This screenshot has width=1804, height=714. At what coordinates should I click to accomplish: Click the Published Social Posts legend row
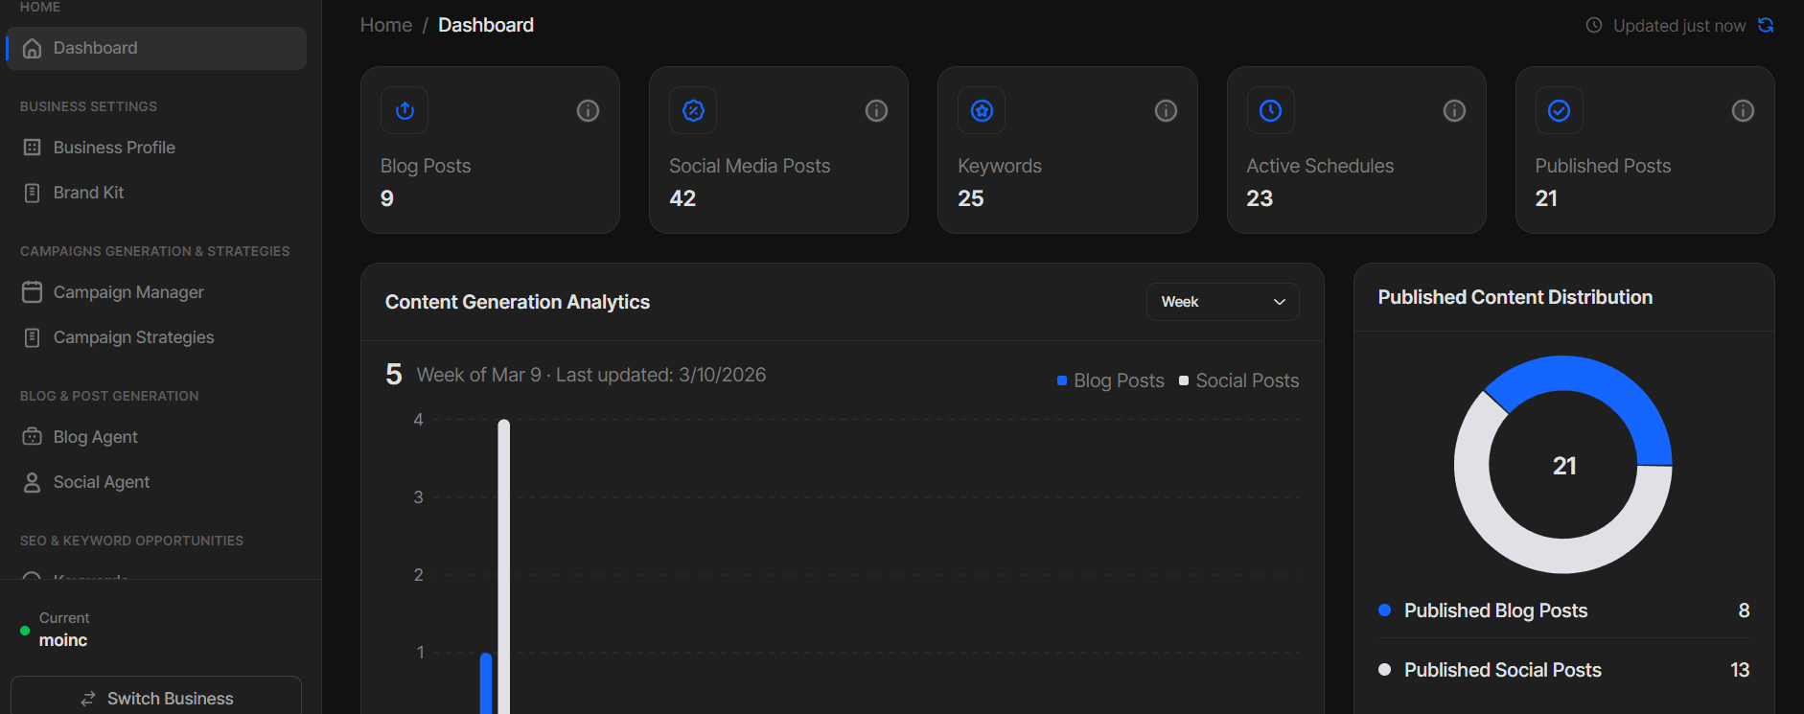tap(1563, 670)
